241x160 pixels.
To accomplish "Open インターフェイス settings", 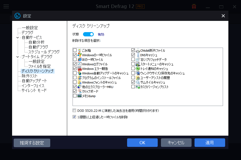I will coord(33,86).
